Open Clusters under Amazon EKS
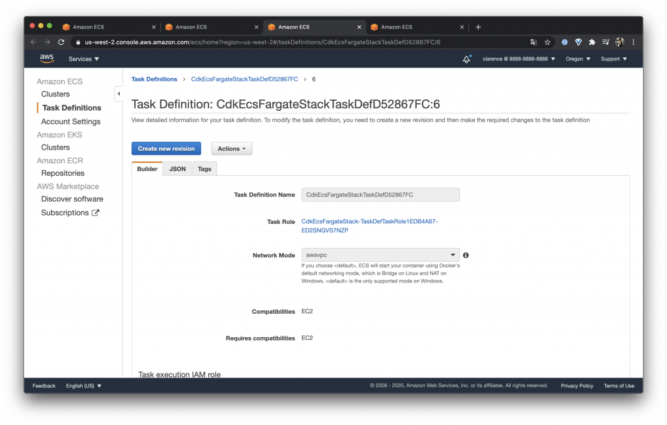This screenshot has width=667, height=425. (x=55, y=148)
